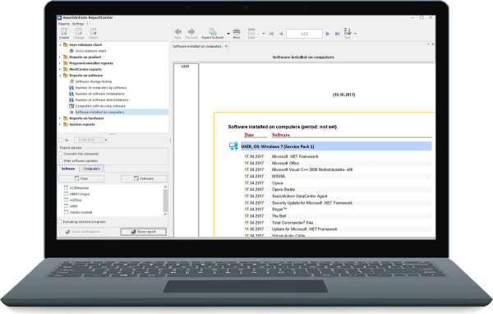This screenshot has width=493, height=314.
Task: Click the star icon beside Users relations chart
Action: [71, 51]
